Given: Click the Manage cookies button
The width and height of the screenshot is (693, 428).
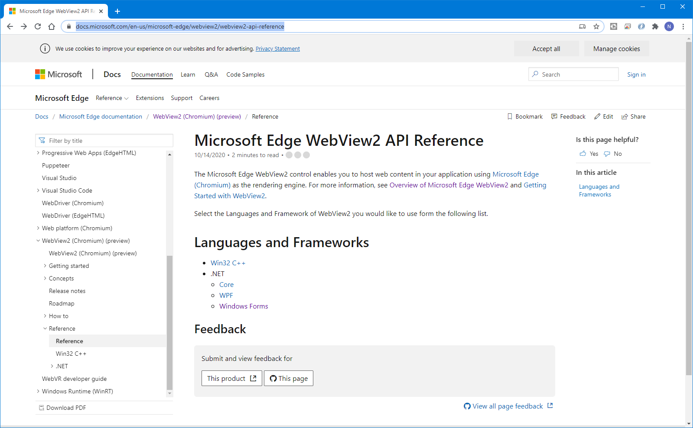Looking at the screenshot, I should pos(616,48).
